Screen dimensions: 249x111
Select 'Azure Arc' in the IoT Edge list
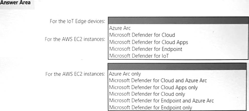pos(120,28)
